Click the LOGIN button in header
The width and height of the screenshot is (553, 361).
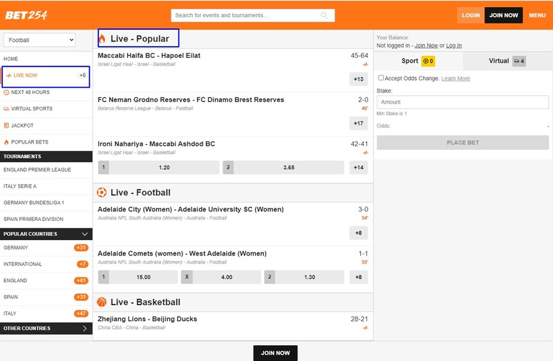(x=471, y=15)
